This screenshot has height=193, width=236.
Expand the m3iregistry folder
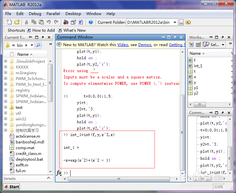[6, 73]
